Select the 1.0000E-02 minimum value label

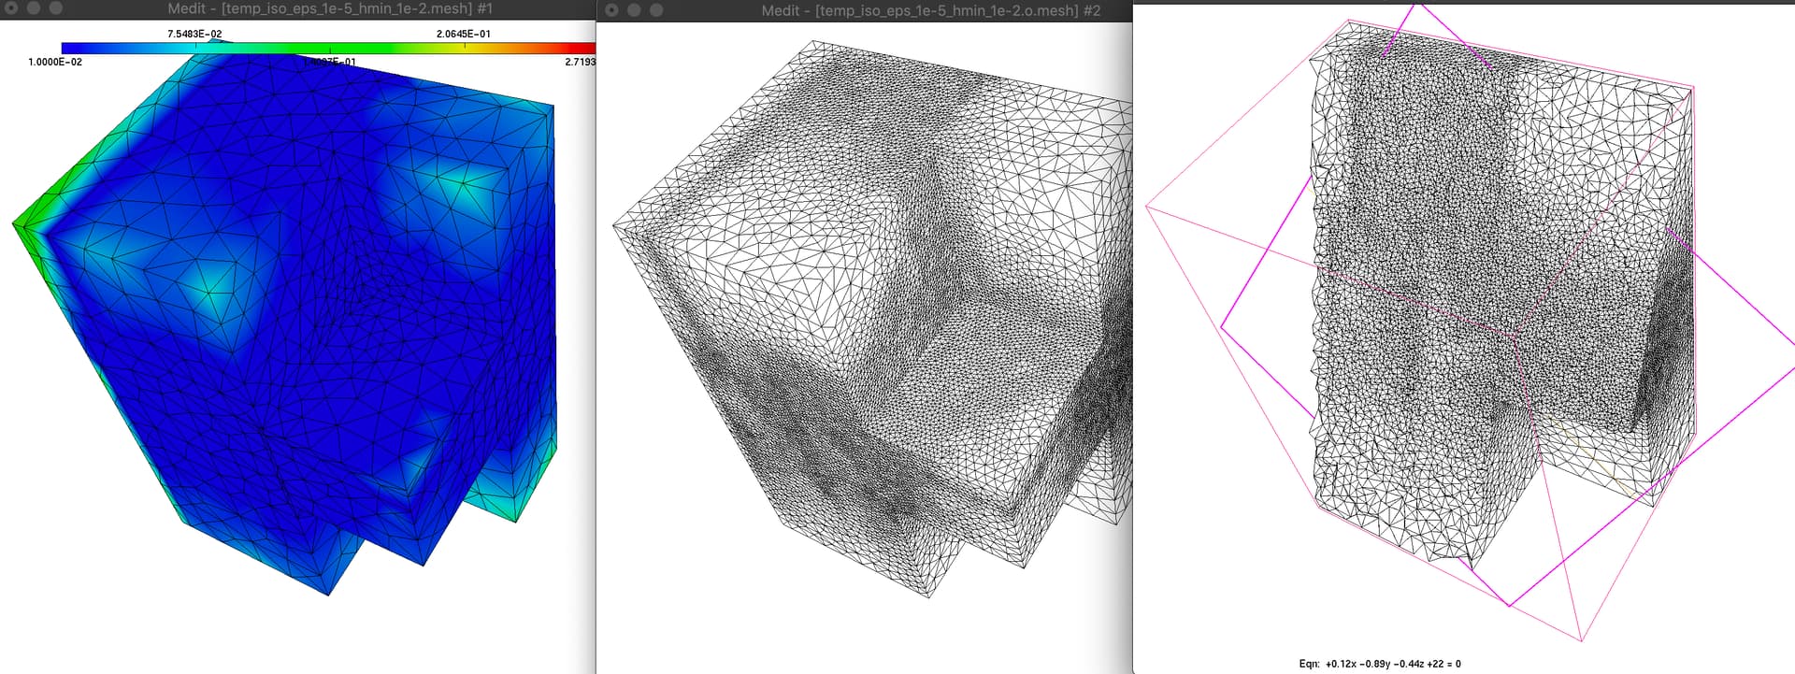tap(55, 62)
